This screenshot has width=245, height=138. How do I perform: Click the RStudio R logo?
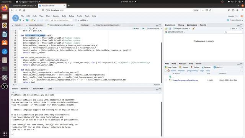click(x=15, y=18)
